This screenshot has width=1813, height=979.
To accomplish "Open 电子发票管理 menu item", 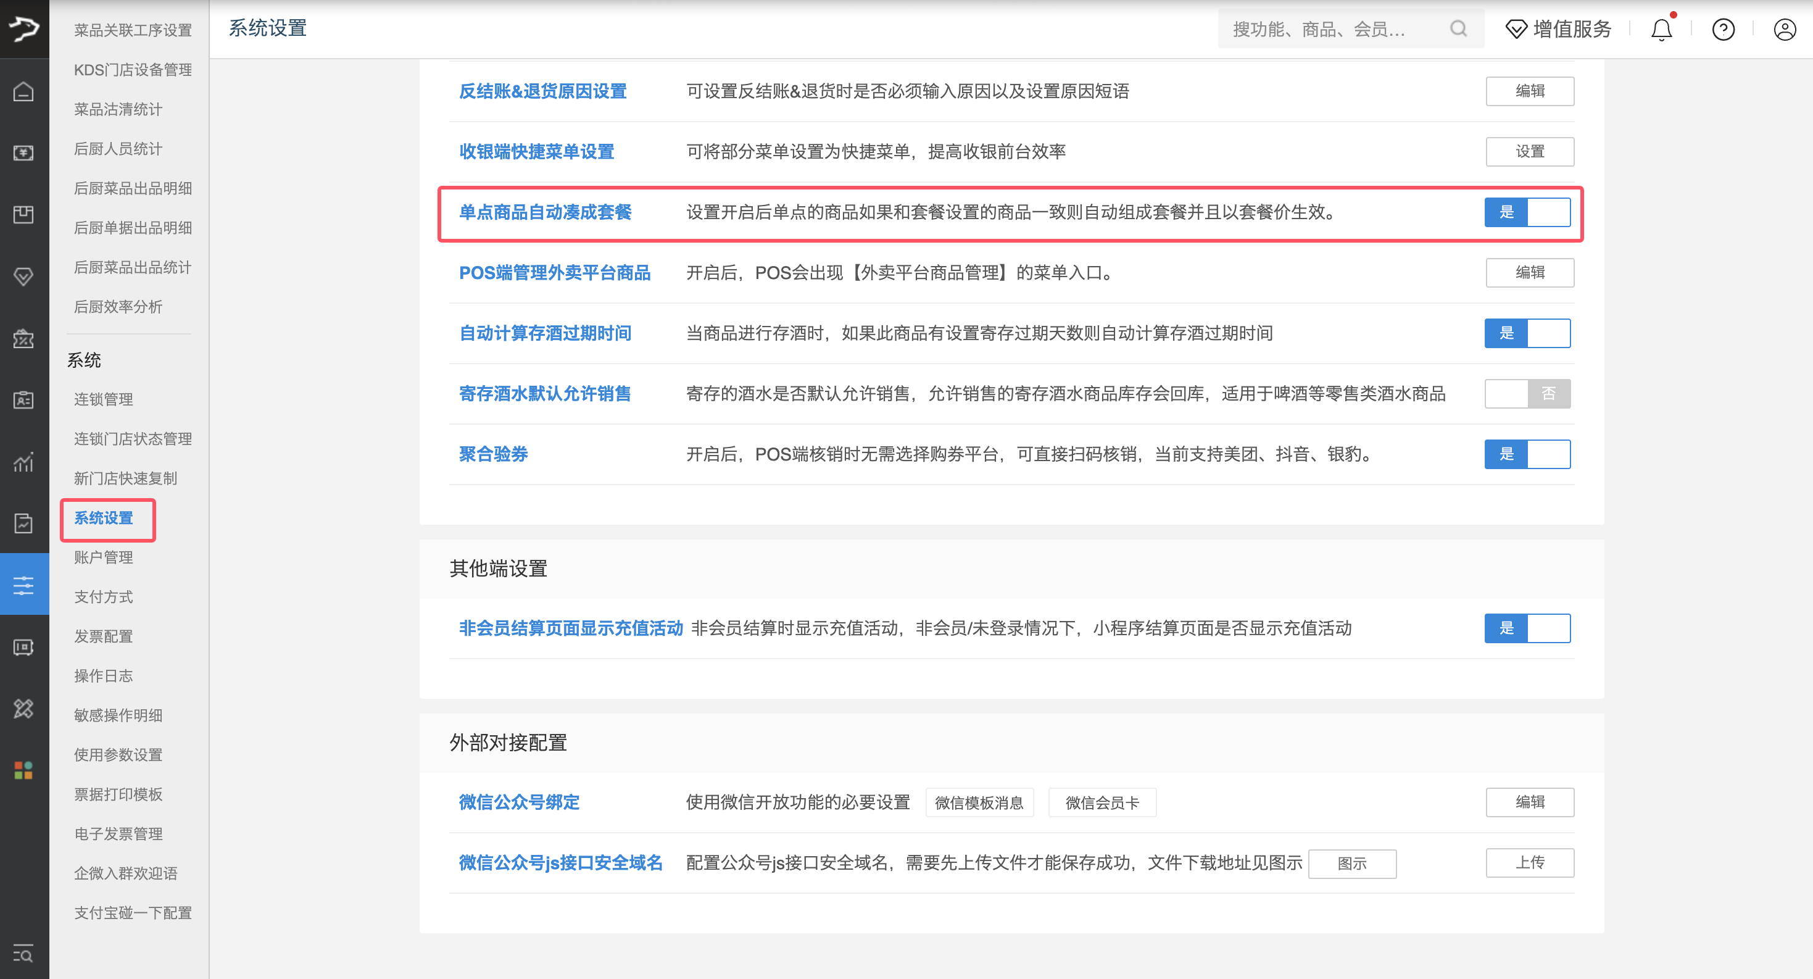I will pos(118,833).
